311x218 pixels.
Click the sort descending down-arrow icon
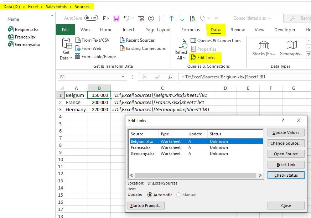182,19
